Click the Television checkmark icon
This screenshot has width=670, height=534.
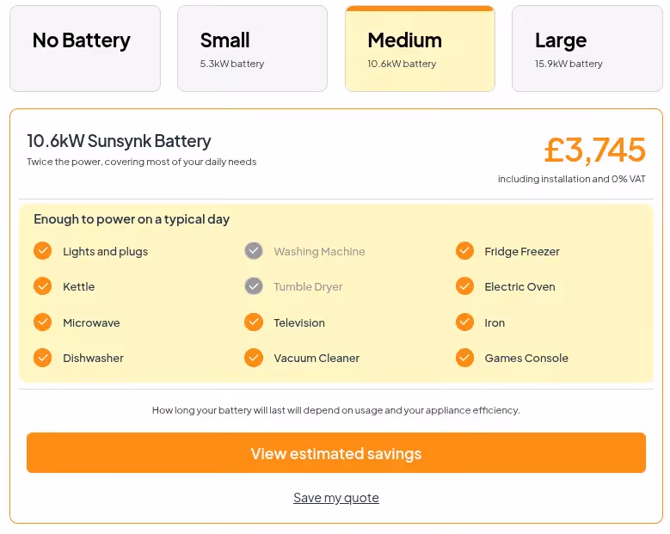point(254,322)
